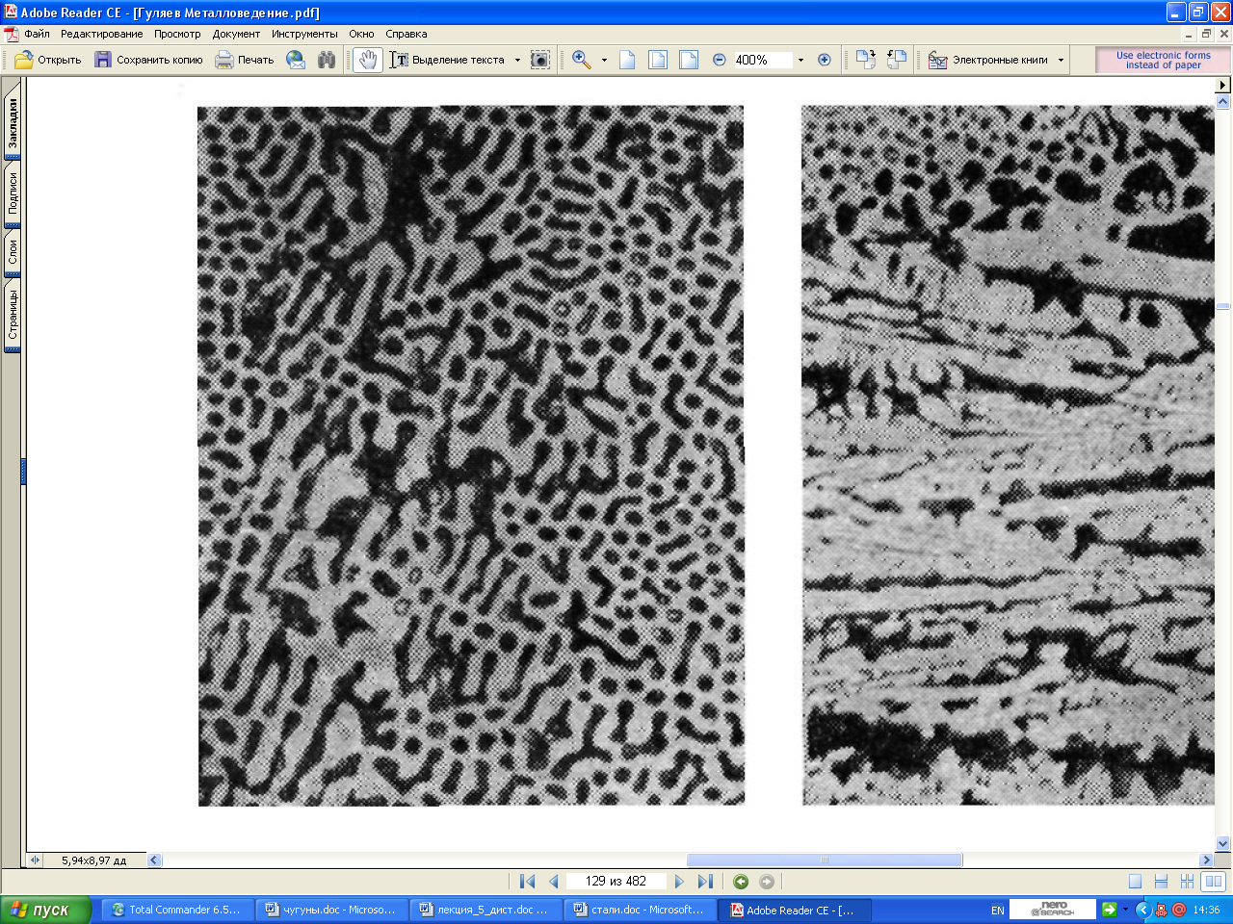Click grey Next View button
1233x924 pixels.
pyautogui.click(x=767, y=881)
